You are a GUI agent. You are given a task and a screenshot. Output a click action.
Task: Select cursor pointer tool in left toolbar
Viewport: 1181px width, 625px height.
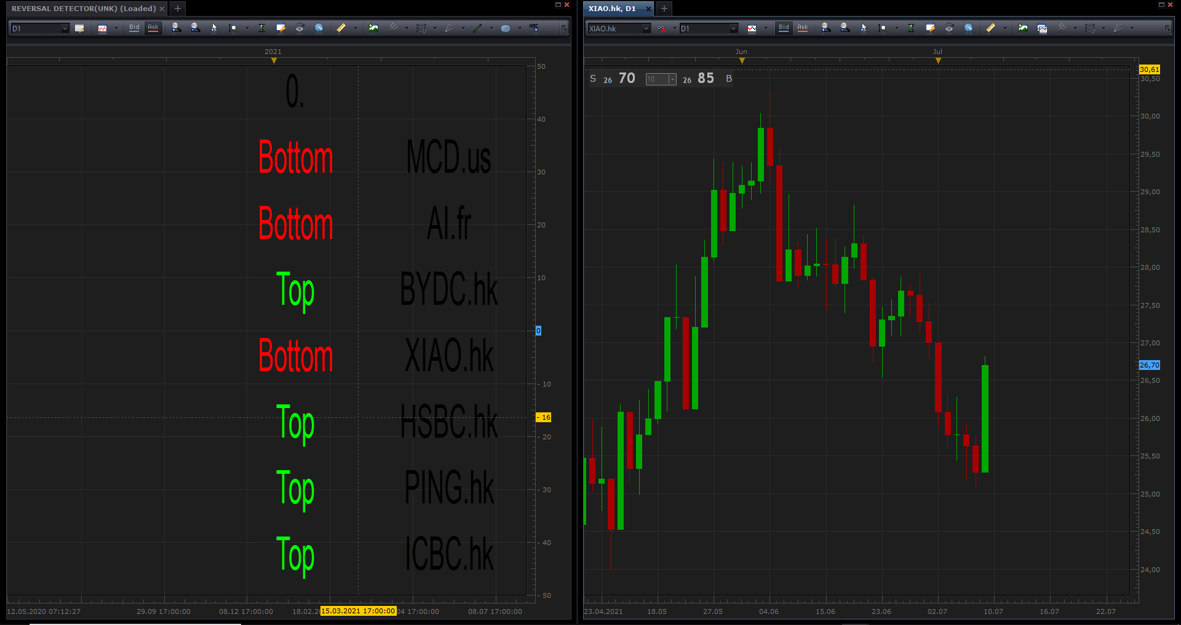point(214,28)
